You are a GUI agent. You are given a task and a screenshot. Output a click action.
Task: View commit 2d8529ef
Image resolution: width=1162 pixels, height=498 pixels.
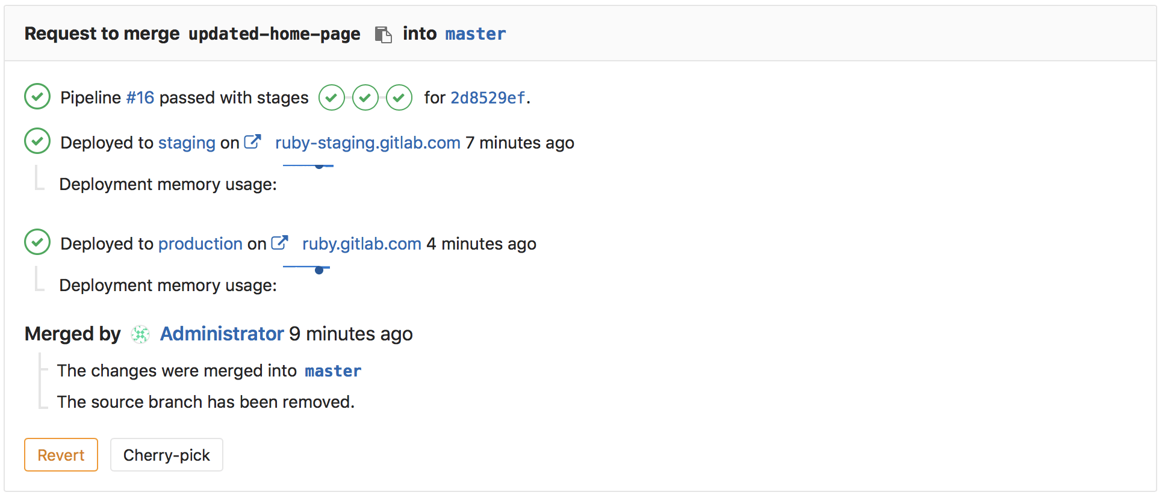[488, 97]
